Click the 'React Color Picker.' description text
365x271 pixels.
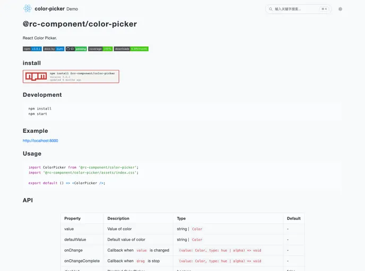(40, 38)
